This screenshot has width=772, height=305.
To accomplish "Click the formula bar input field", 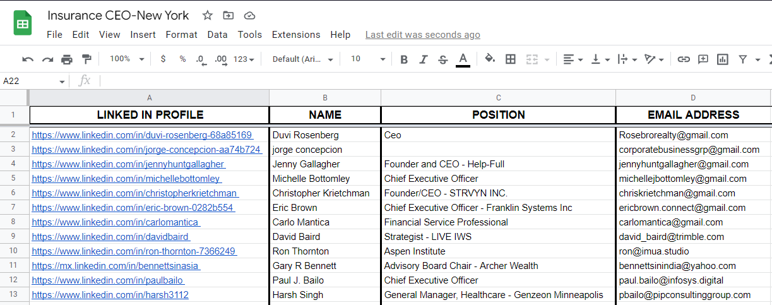I will click(x=429, y=81).
